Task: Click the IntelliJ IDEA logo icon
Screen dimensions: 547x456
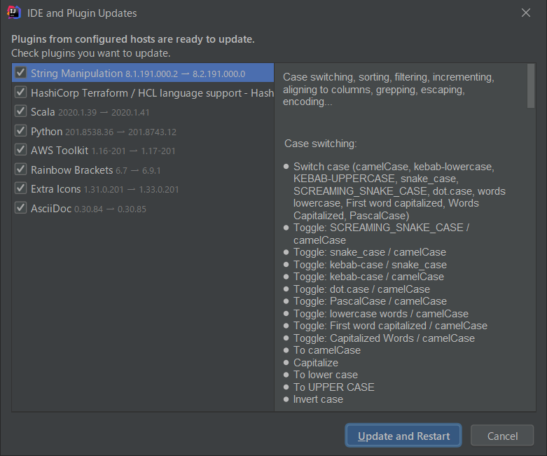Action: coord(13,13)
